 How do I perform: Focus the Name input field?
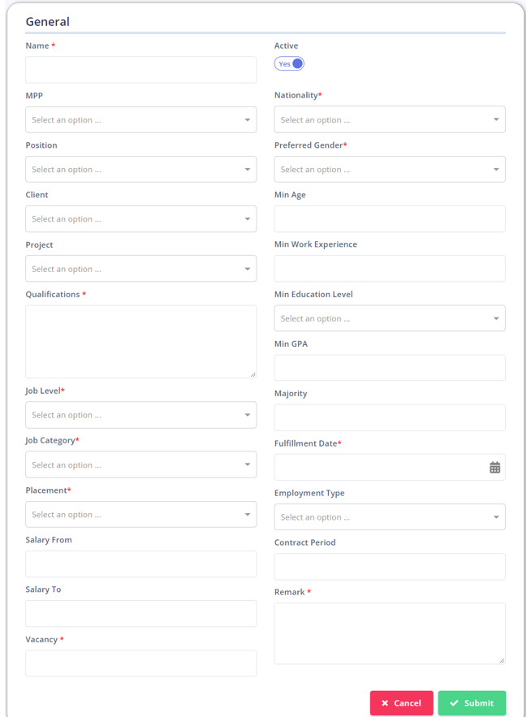pyautogui.click(x=140, y=70)
